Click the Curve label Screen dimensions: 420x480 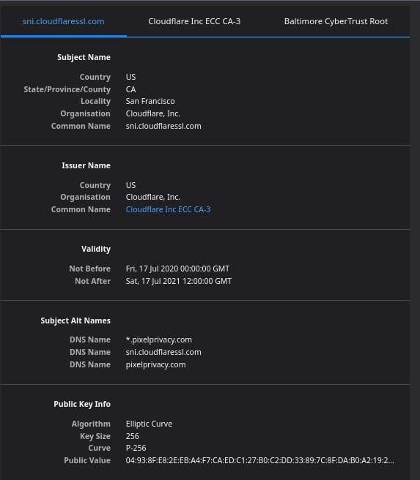click(100, 448)
